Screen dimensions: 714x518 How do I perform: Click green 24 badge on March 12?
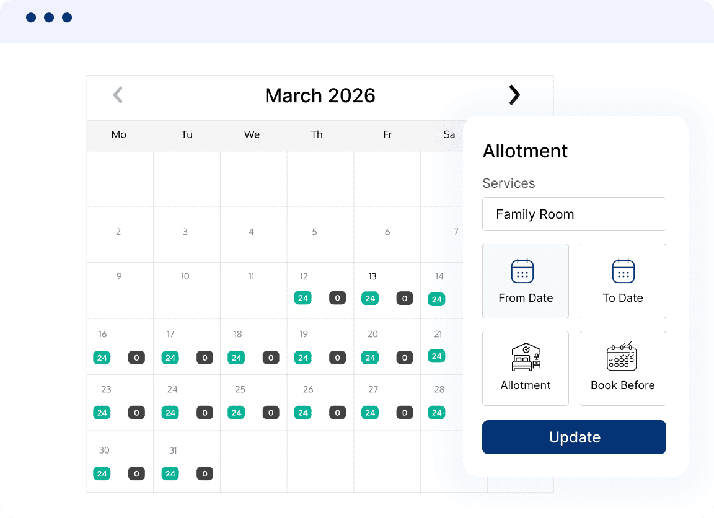tap(303, 298)
